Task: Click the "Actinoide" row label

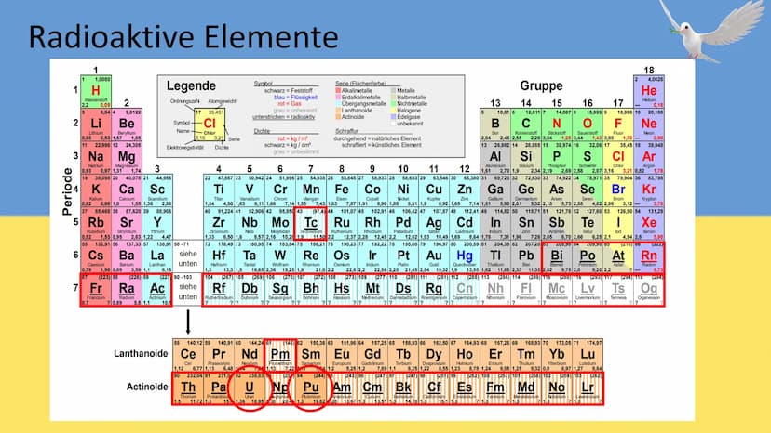Action: 147,387
